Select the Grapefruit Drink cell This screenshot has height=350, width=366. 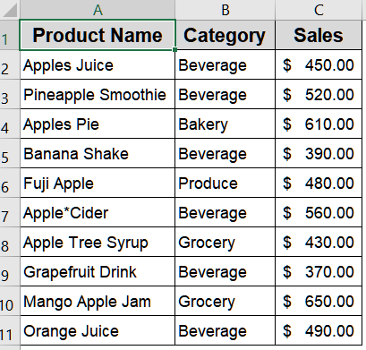click(98, 271)
